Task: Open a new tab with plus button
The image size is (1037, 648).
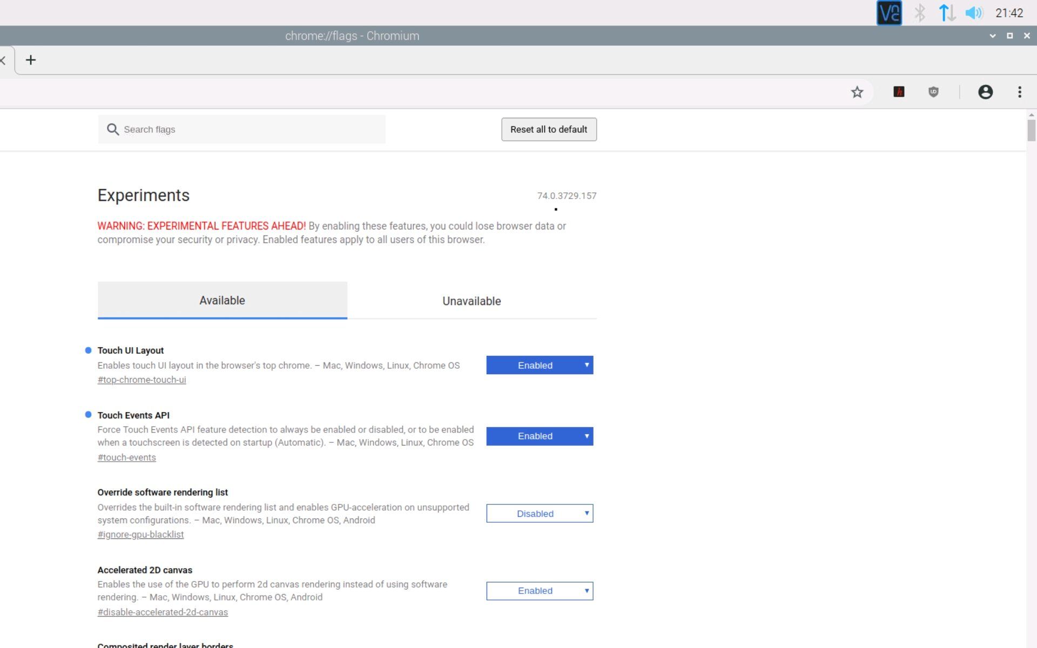Action: coord(31,60)
